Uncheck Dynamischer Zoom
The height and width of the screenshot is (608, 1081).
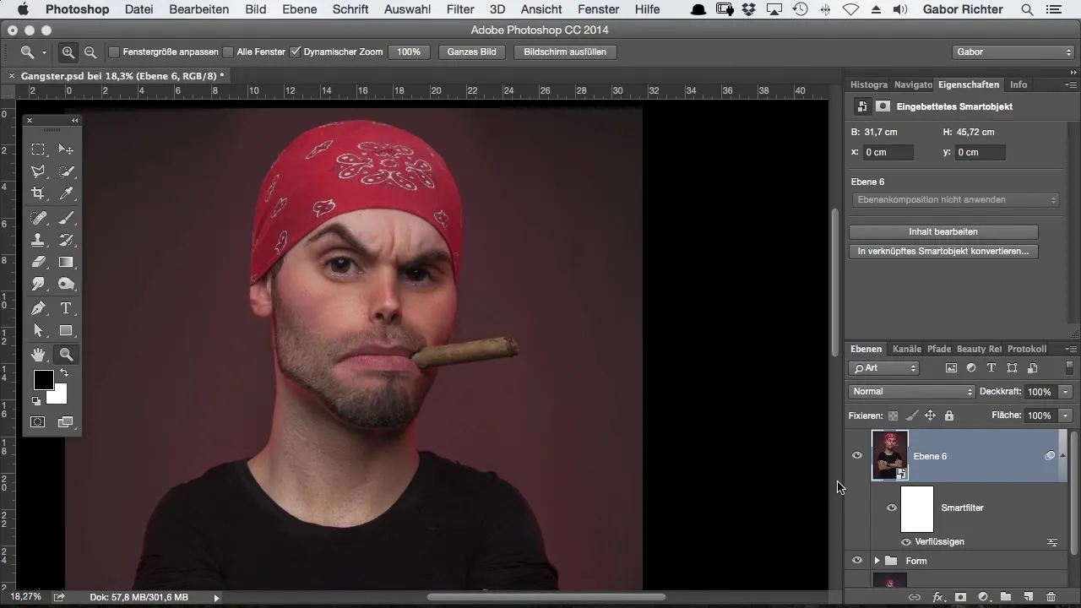click(x=295, y=52)
